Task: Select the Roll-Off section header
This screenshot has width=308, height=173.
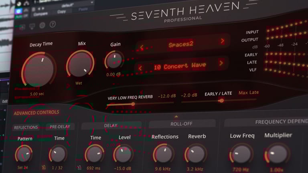Action: pos(182,124)
